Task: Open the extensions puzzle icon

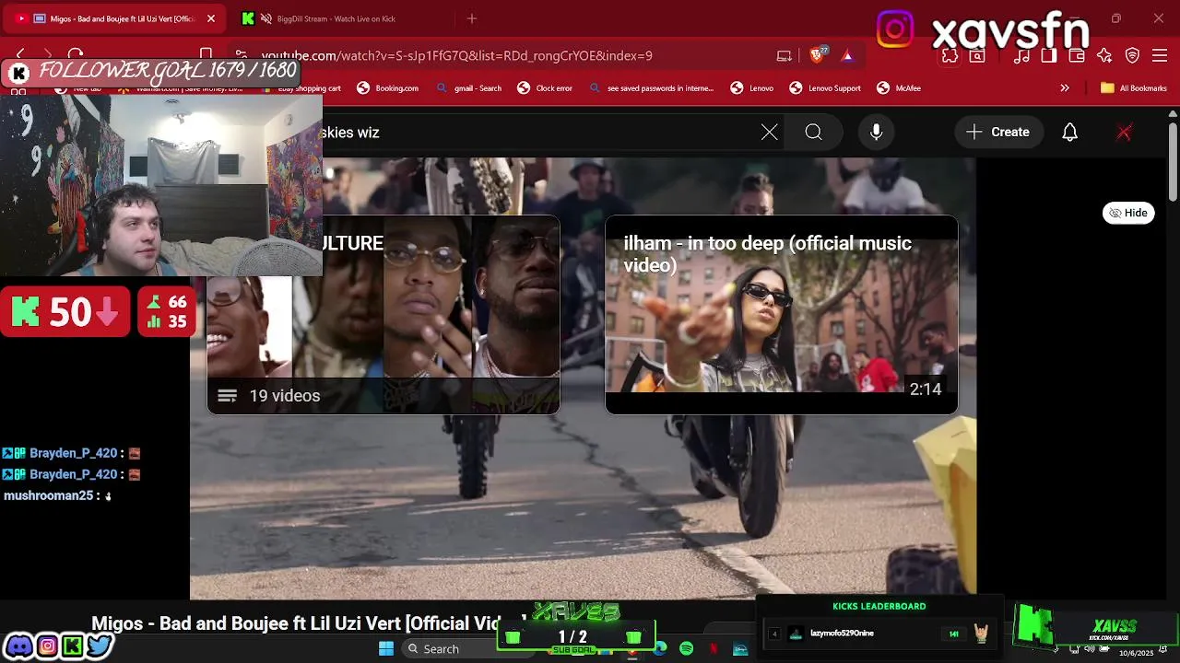Action: tap(950, 56)
